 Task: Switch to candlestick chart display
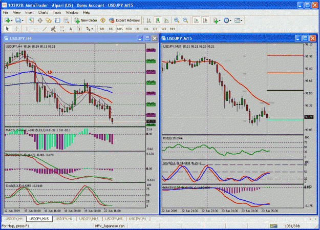[x=158, y=20]
